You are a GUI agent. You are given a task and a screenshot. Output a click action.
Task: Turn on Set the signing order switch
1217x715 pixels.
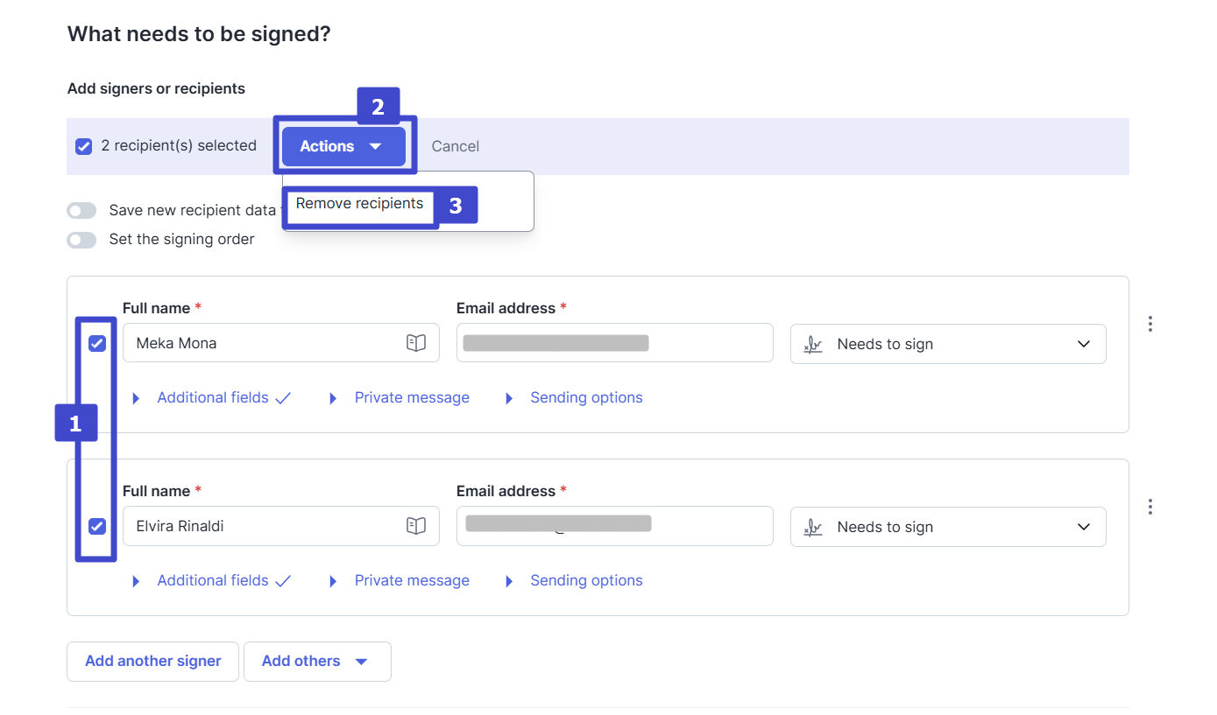coord(81,240)
